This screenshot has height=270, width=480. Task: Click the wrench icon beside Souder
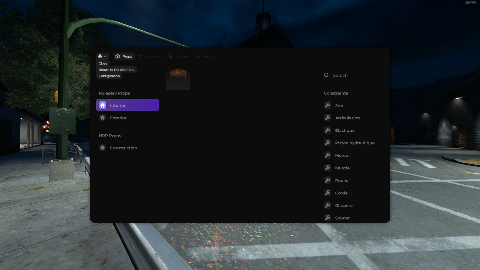[x=328, y=218]
